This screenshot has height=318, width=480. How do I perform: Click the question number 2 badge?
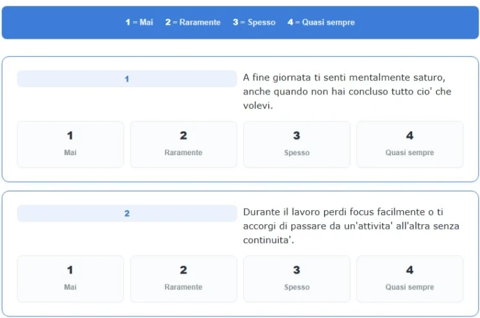127,213
